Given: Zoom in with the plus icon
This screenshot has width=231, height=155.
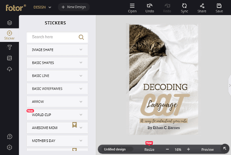Looking at the screenshot, I should pos(189,149).
